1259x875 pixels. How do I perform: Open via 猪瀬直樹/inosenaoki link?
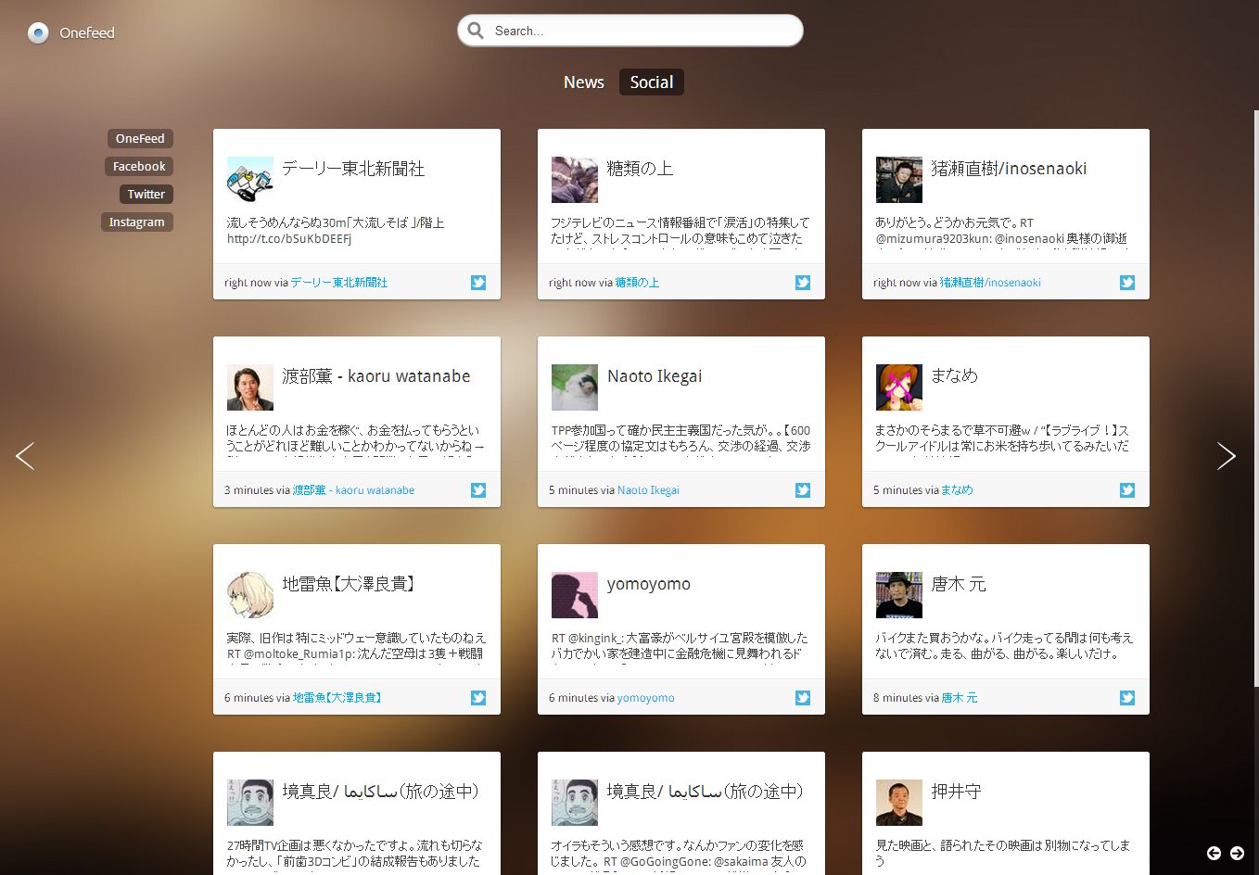click(x=990, y=283)
